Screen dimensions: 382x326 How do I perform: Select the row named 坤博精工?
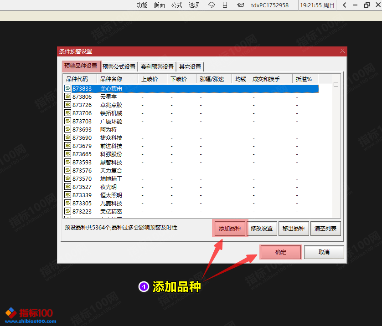191,178
